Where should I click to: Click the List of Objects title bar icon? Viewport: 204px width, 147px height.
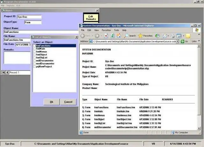click(x=33, y=37)
